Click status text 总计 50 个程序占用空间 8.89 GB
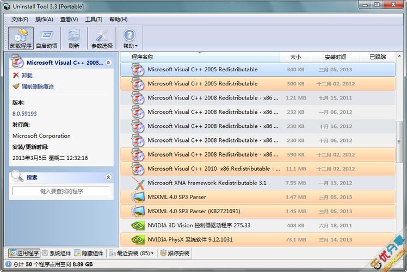This screenshot has height=272, width=407. 53,264
